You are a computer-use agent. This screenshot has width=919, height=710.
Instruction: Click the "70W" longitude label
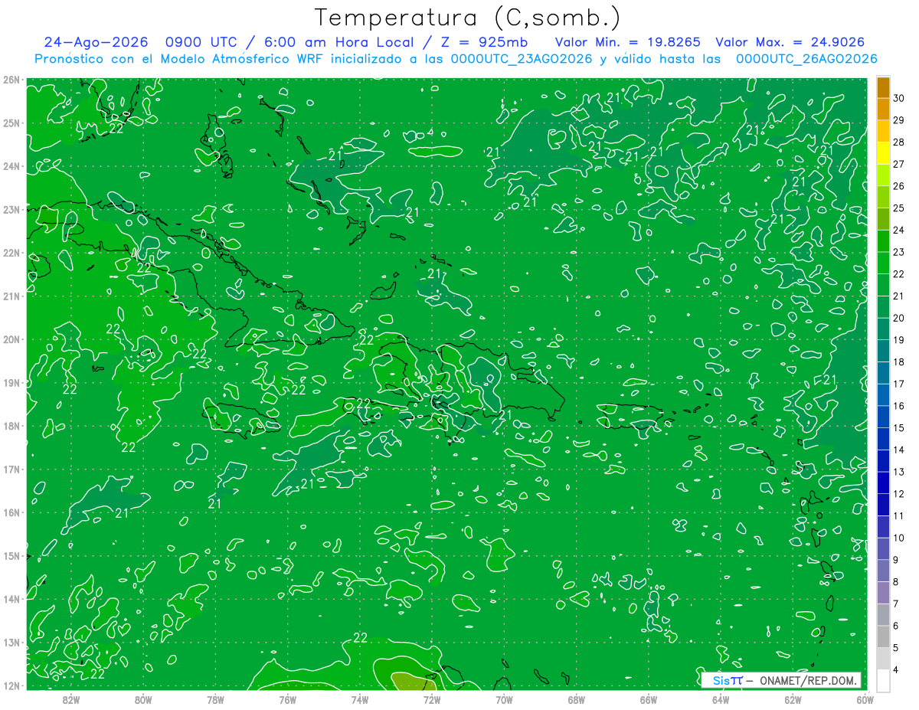click(x=504, y=699)
